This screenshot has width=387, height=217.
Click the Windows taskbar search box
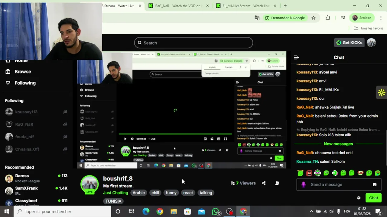pos(63,211)
